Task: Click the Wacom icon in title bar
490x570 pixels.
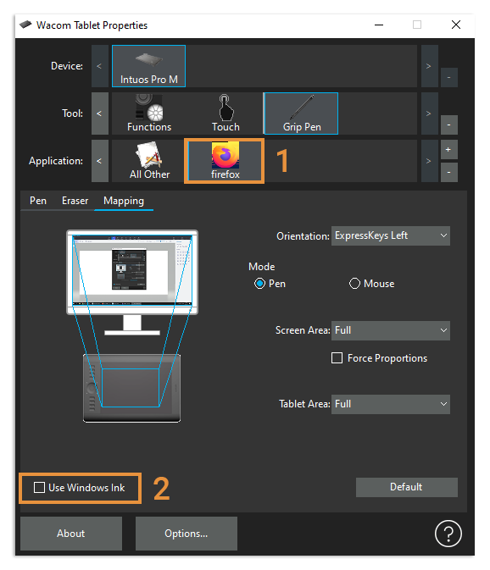Action: [25, 25]
